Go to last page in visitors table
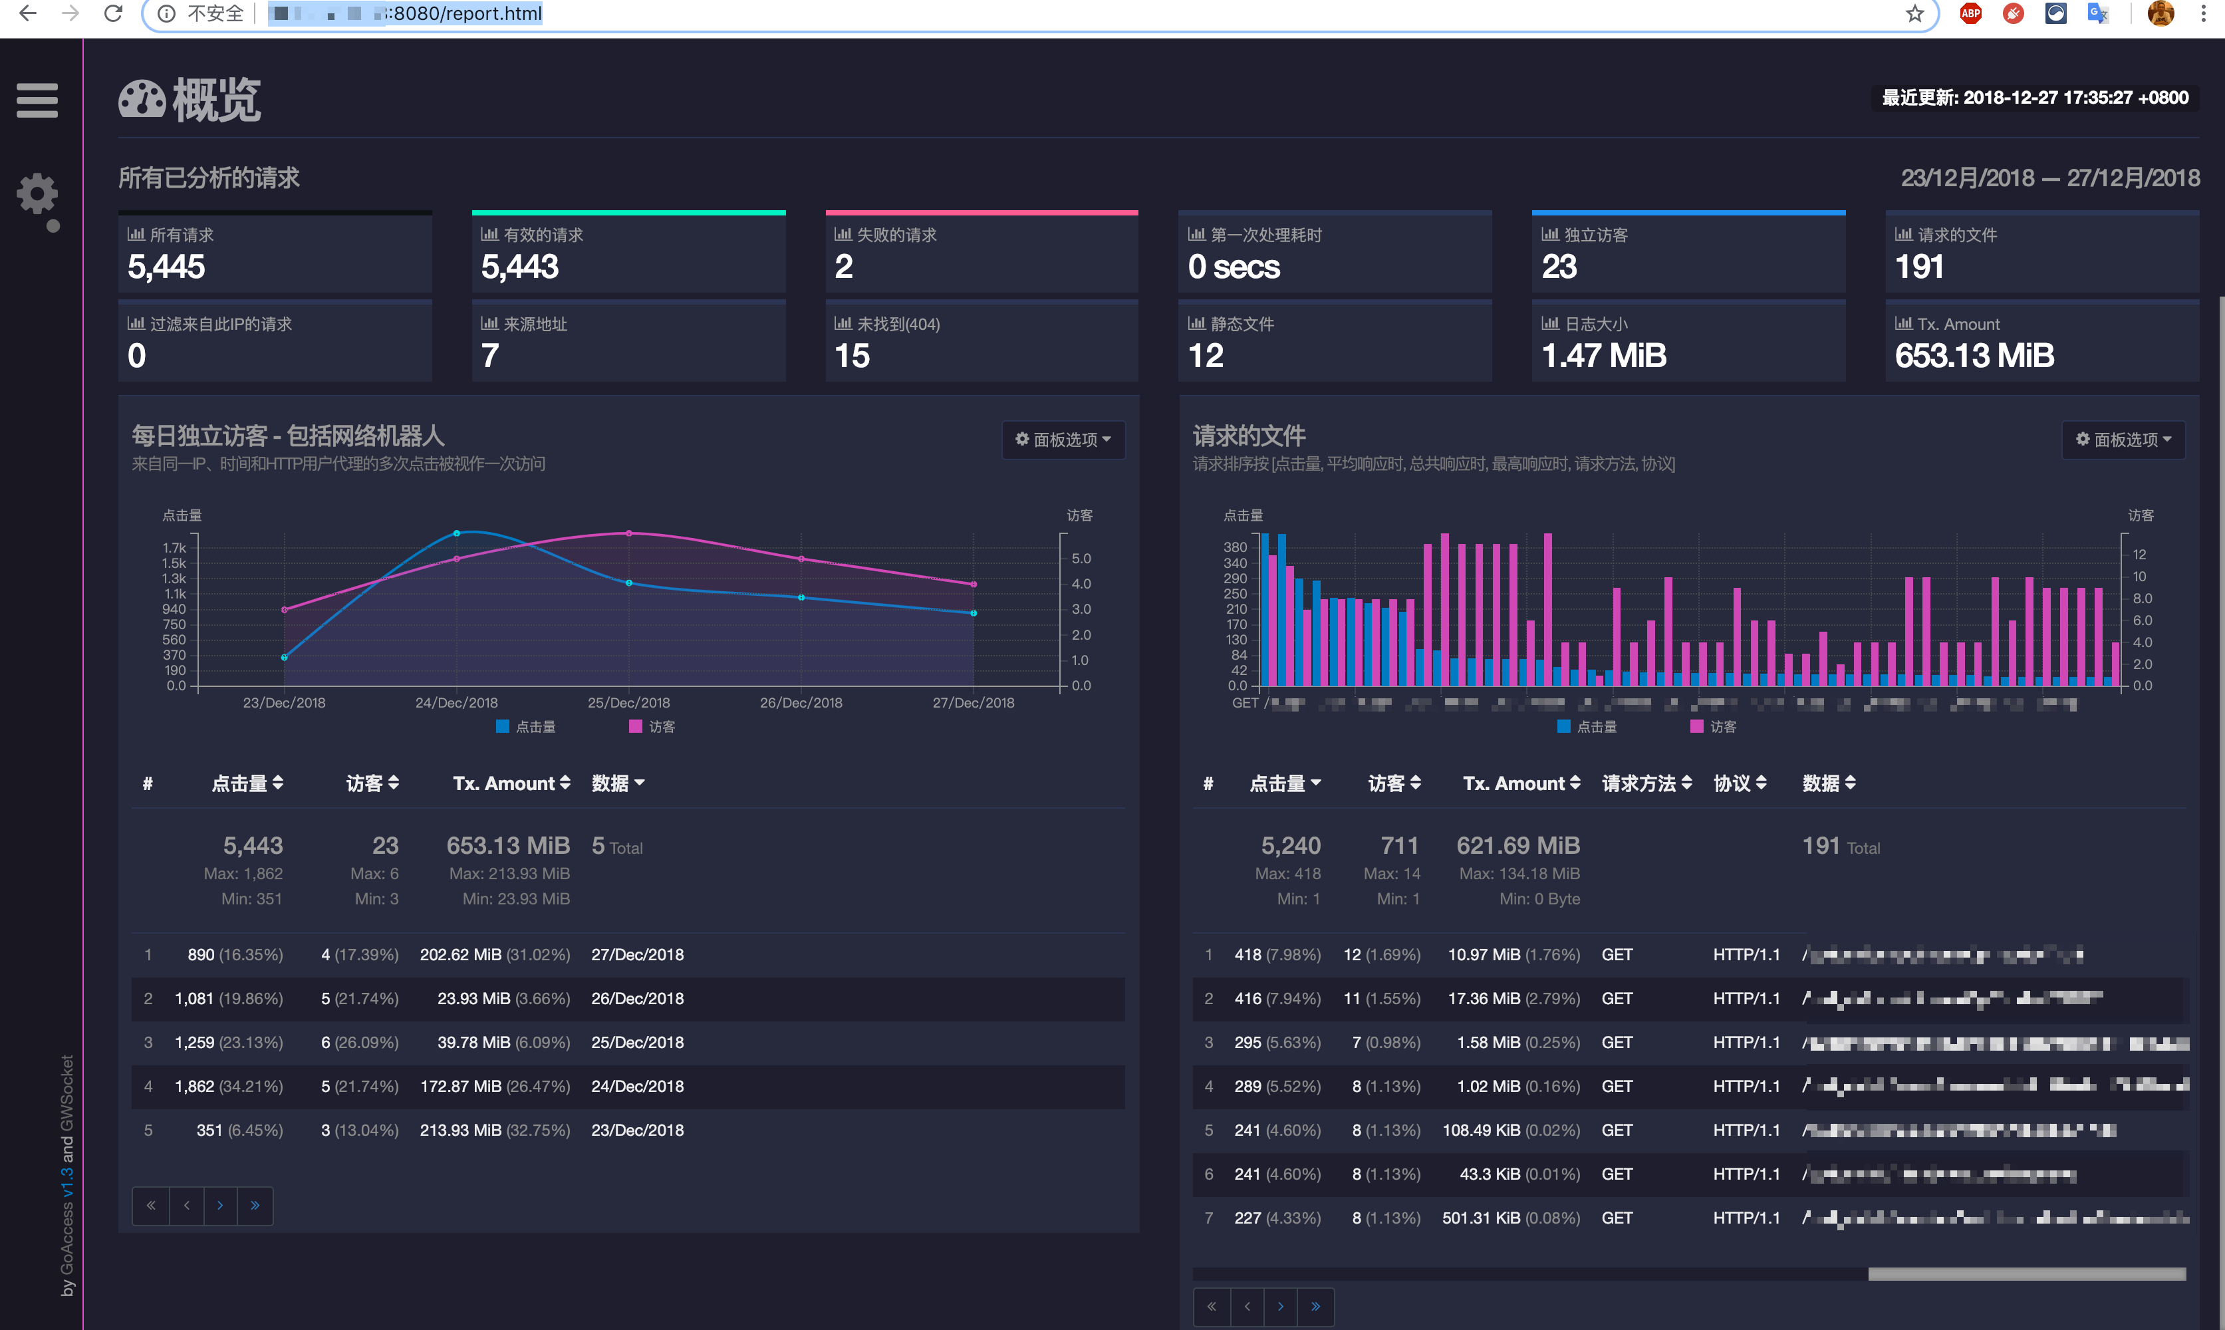Viewport: 2225px width, 1330px height. 255,1206
